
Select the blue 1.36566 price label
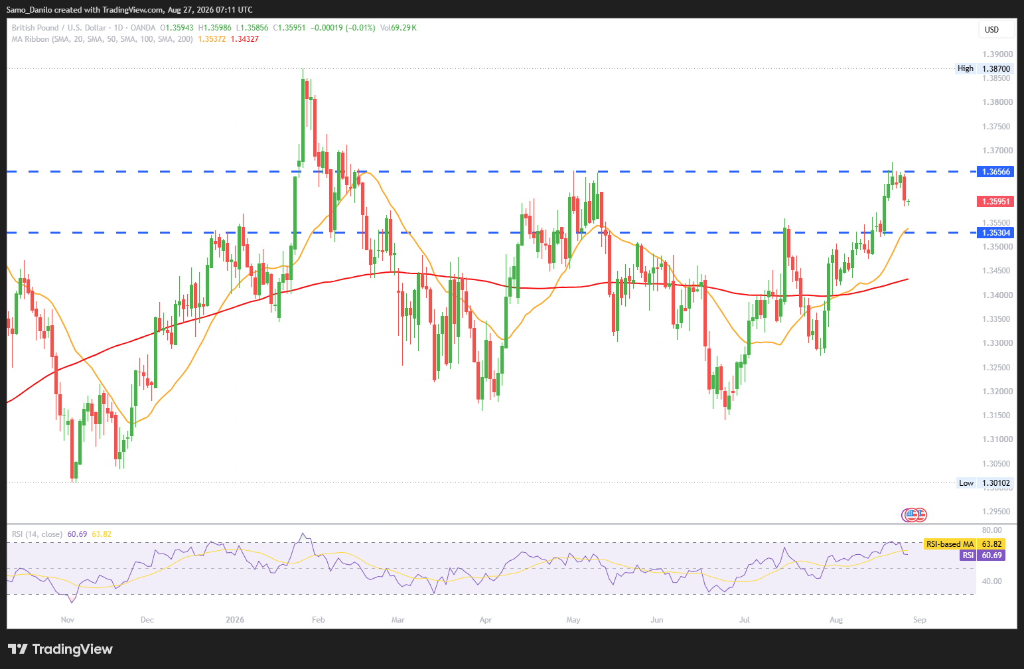[995, 172]
